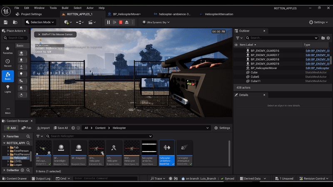Open the Actor menu
The width and height of the screenshot is (333, 187).
pos(90,8)
